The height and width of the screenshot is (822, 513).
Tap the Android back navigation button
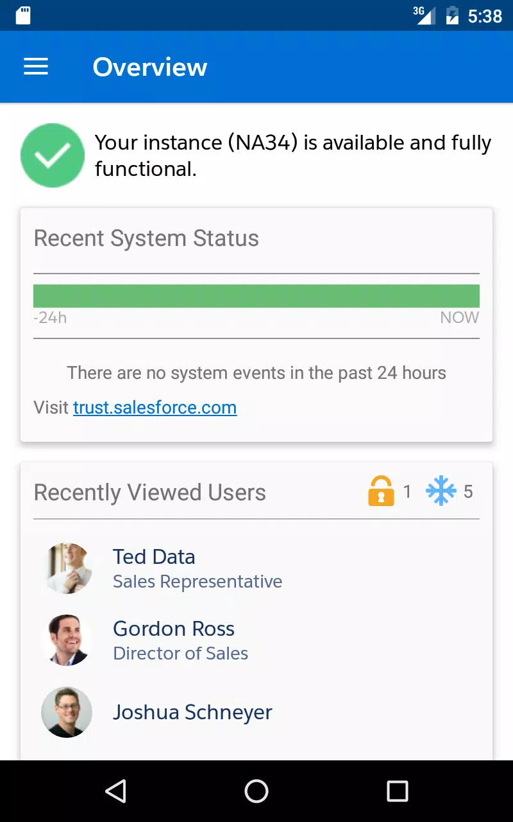[x=115, y=791]
